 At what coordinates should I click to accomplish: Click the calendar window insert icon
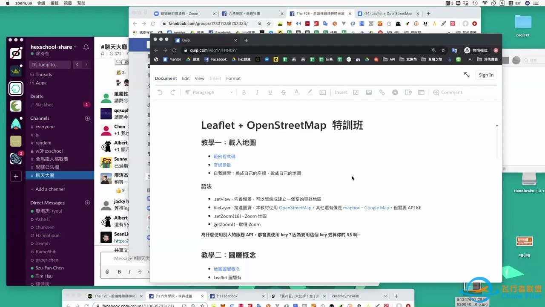(421, 92)
